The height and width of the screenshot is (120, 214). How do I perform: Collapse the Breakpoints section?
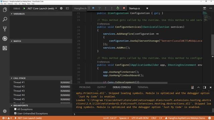click(41, 105)
